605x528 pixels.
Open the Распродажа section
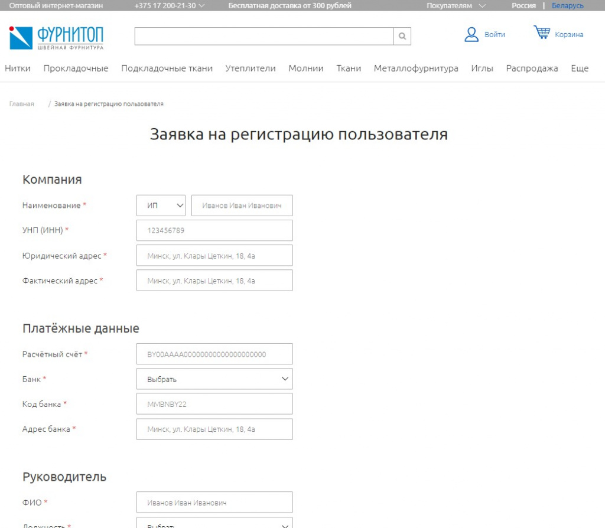click(x=531, y=68)
